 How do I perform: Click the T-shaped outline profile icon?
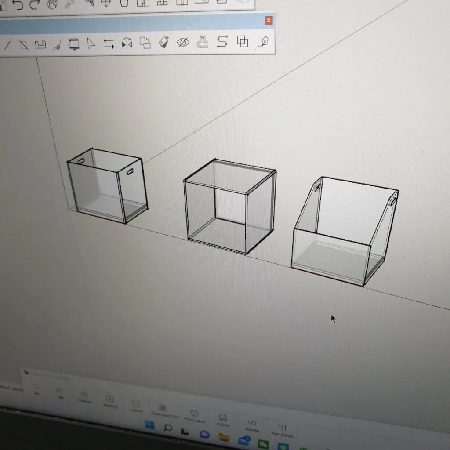click(x=203, y=42)
